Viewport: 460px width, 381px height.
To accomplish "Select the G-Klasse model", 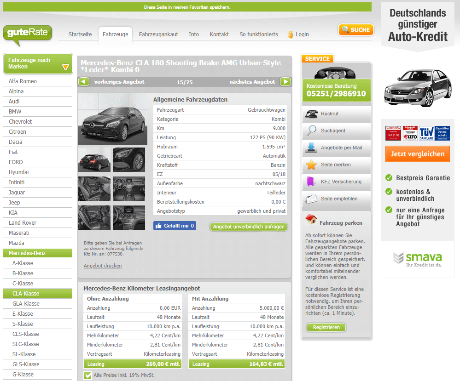I will tap(38, 374).
